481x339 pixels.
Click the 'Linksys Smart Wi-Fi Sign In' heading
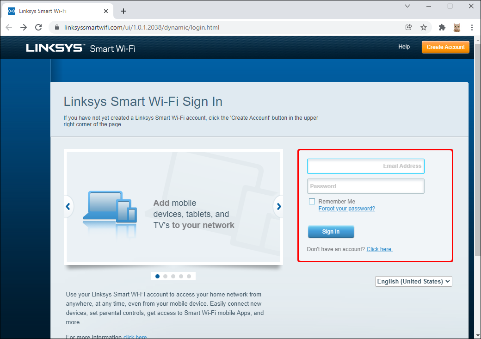tap(143, 102)
